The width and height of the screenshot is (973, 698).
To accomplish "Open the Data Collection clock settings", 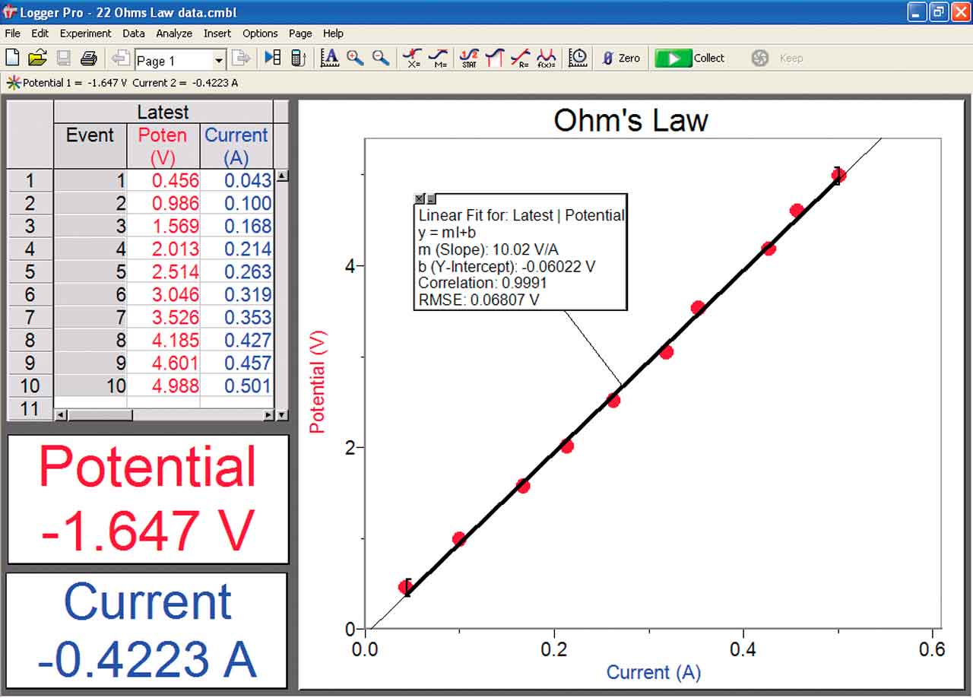I will pyautogui.click(x=578, y=58).
